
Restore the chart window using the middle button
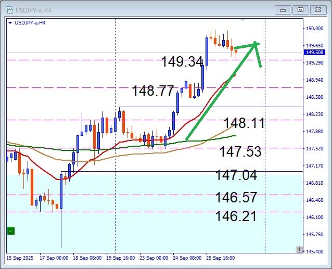click(x=300, y=9)
